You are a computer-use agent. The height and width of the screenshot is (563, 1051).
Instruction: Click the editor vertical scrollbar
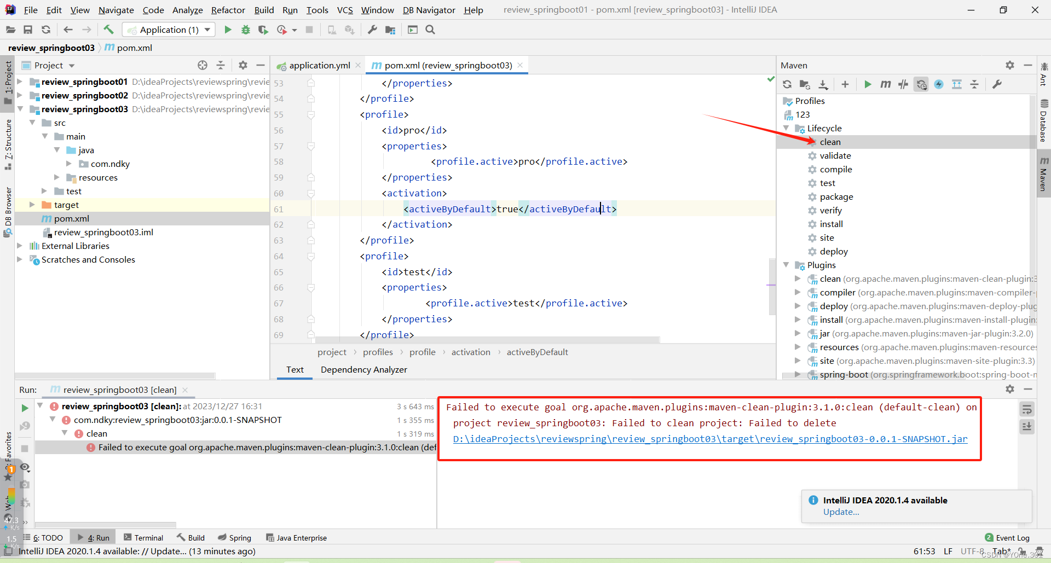click(x=772, y=286)
